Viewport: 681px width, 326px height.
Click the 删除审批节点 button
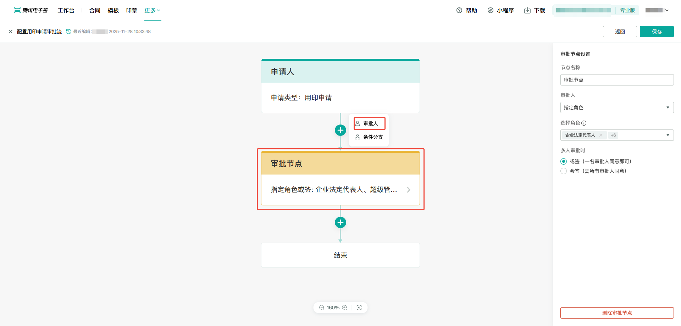click(x=617, y=313)
